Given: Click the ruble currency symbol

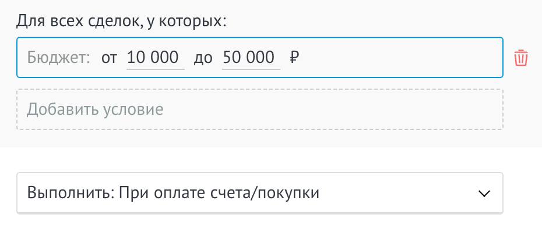Looking at the screenshot, I should pyautogui.click(x=294, y=57).
